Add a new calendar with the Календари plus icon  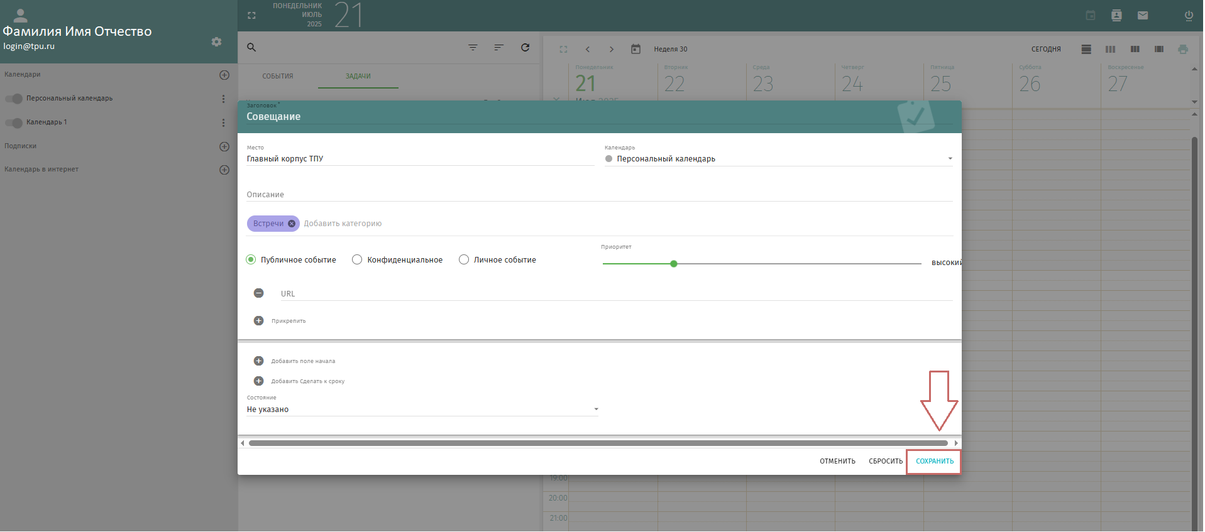pyautogui.click(x=224, y=75)
